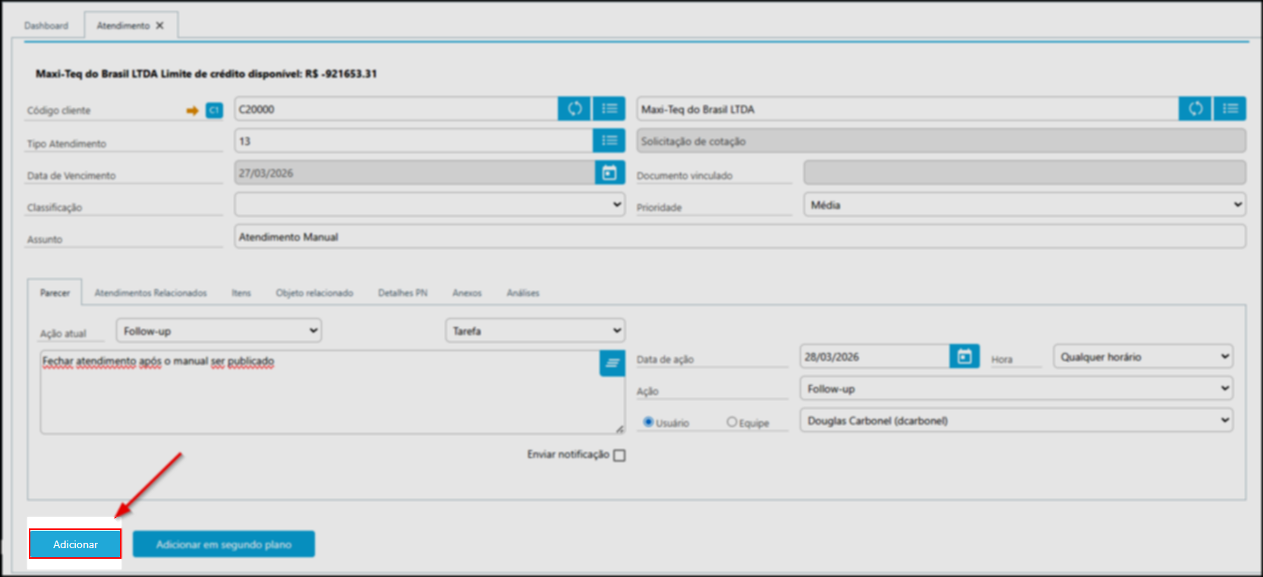Click refresh icon beside Maxi-Teq do Brasil name
Screen dimensions: 1263x577
[x=1195, y=109]
